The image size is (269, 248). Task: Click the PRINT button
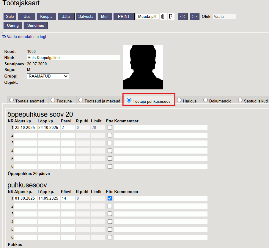point(124,17)
